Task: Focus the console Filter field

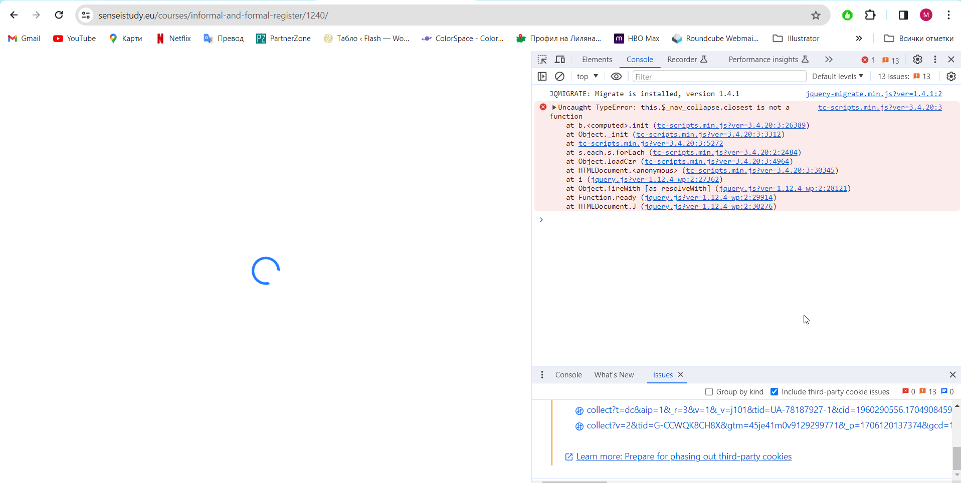Action: point(719,77)
